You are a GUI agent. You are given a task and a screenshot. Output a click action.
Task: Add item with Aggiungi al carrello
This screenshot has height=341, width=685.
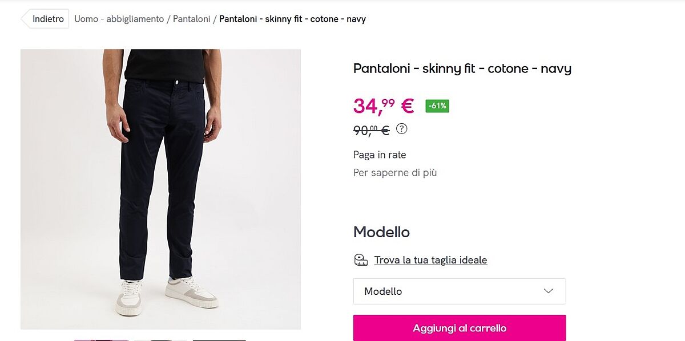pyautogui.click(x=459, y=328)
